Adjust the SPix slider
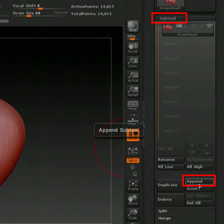The height and width of the screenshot is (224, 224). pos(133,37)
